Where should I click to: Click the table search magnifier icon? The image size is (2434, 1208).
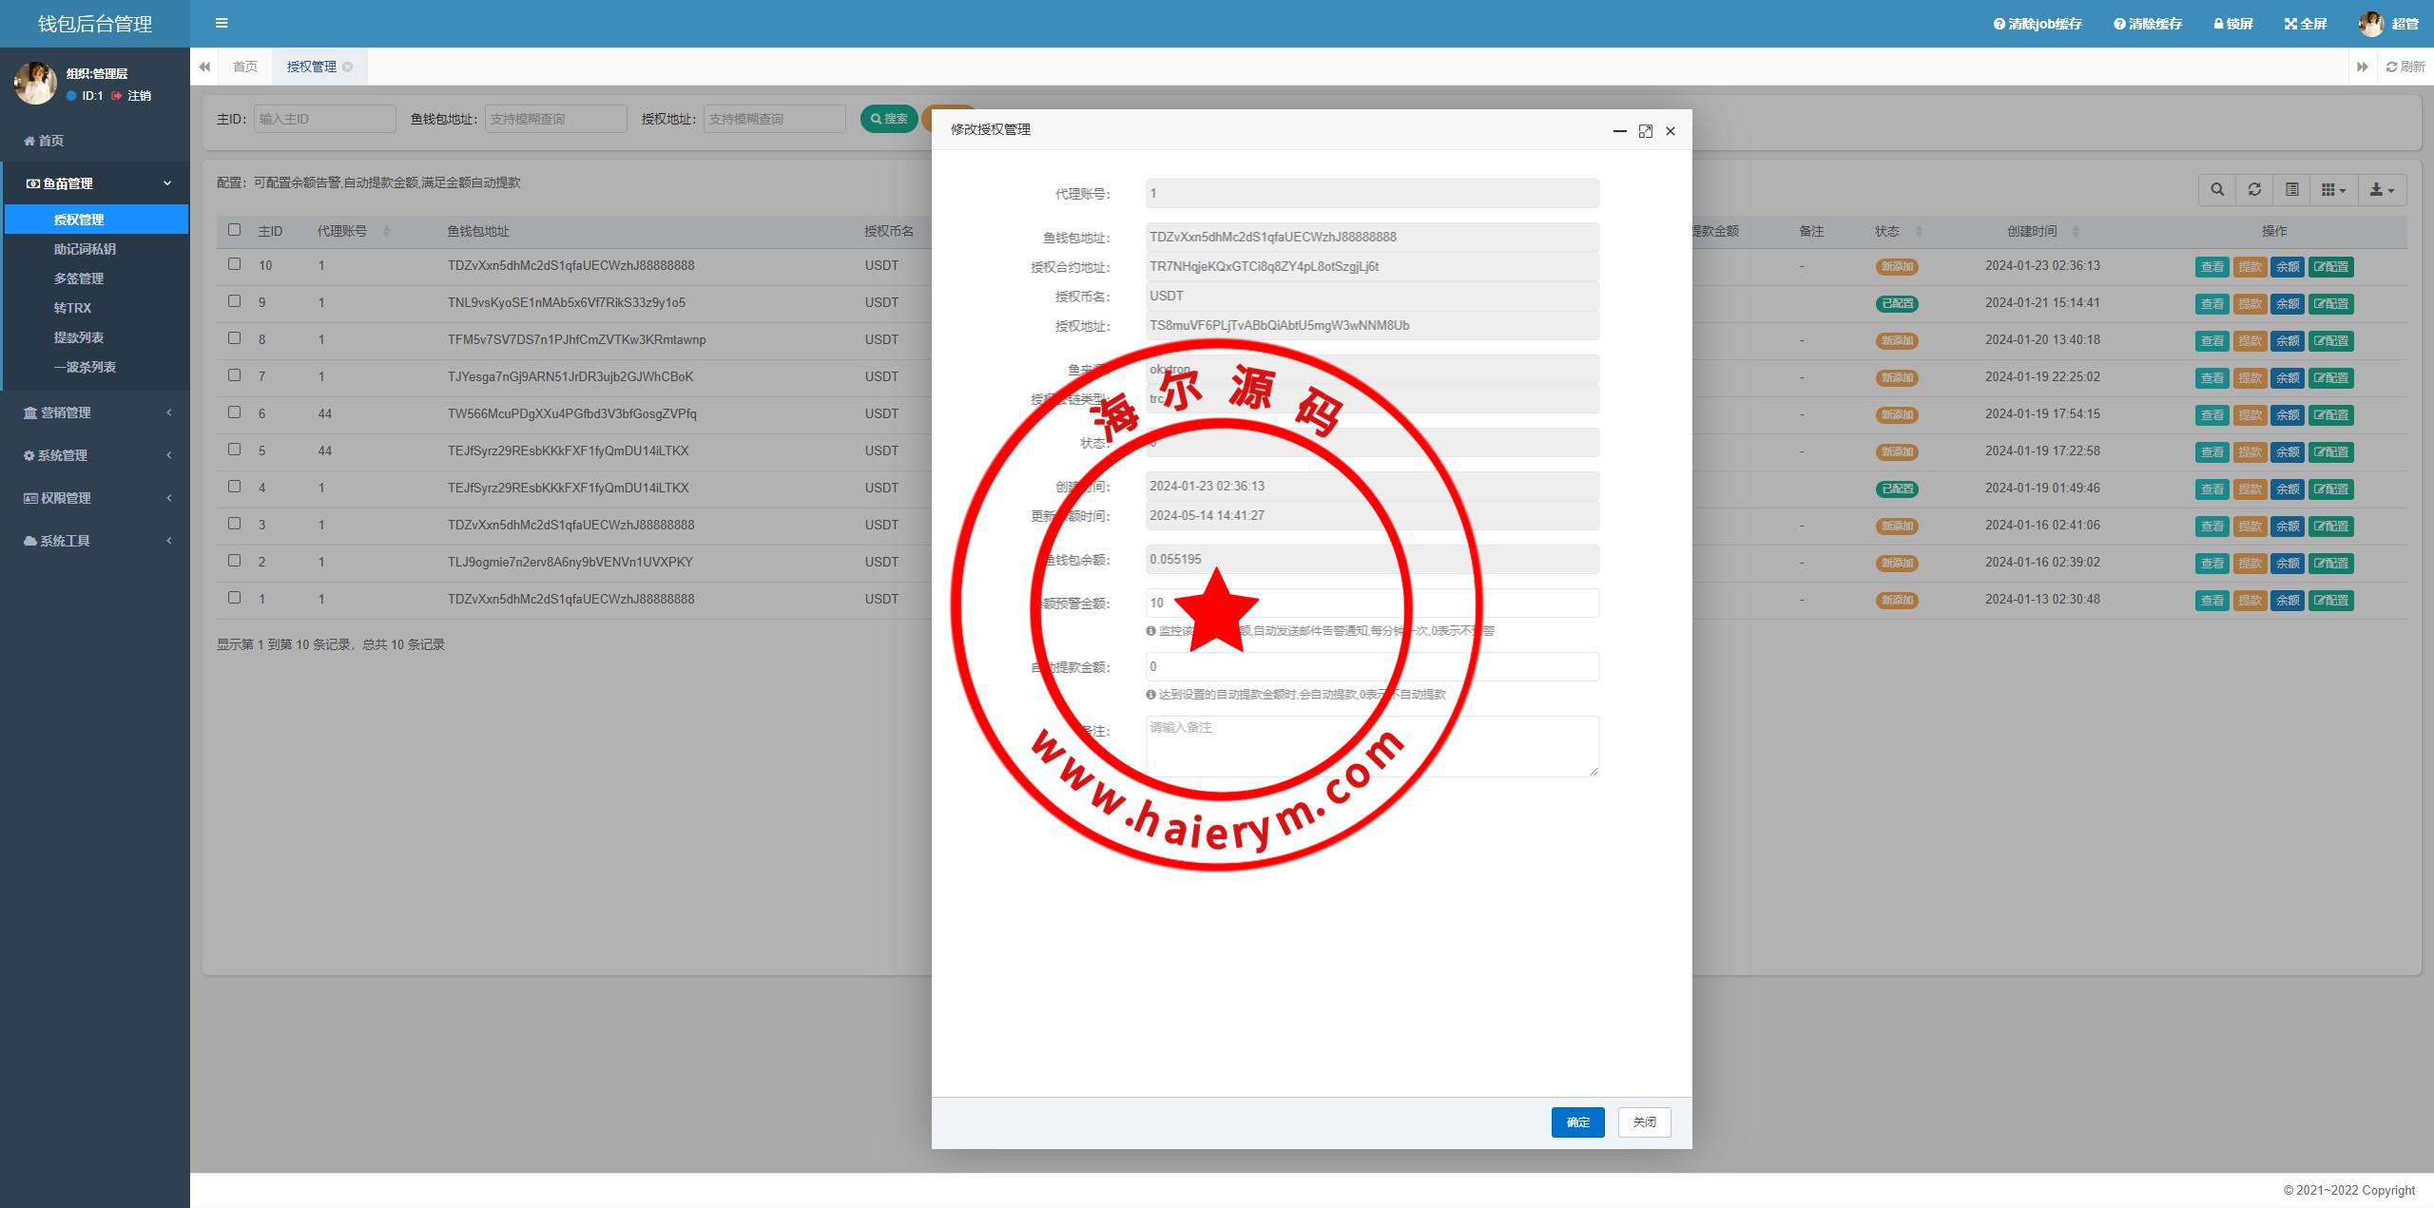[2217, 190]
